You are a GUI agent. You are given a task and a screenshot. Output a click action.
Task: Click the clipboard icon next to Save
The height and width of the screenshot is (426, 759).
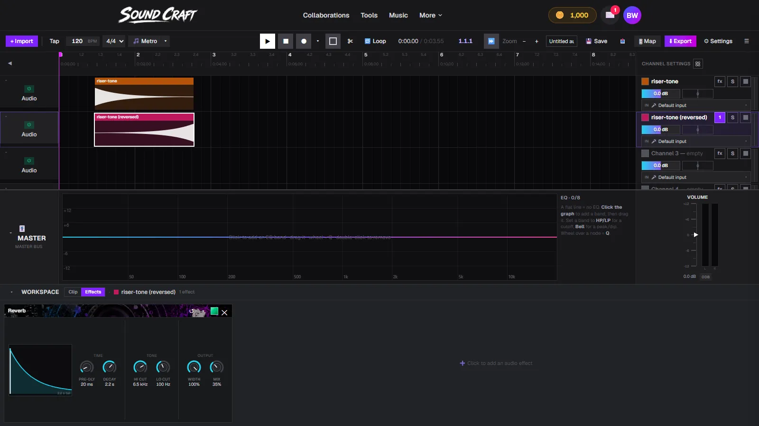point(622,41)
